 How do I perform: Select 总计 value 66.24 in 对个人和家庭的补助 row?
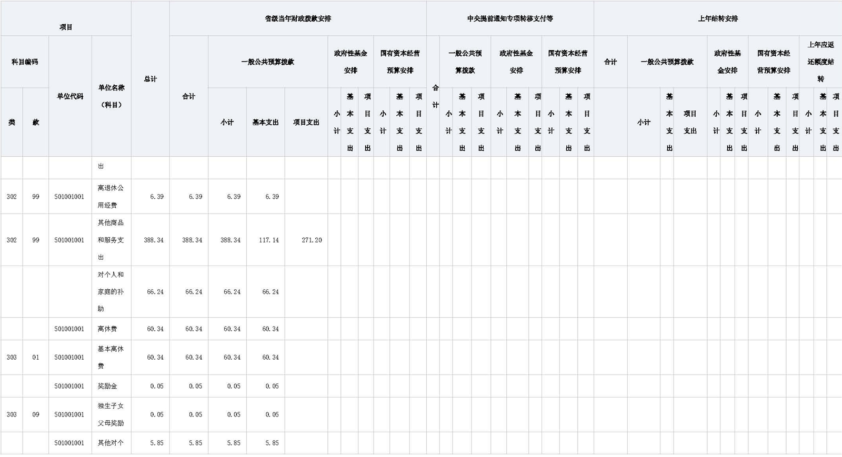155,292
